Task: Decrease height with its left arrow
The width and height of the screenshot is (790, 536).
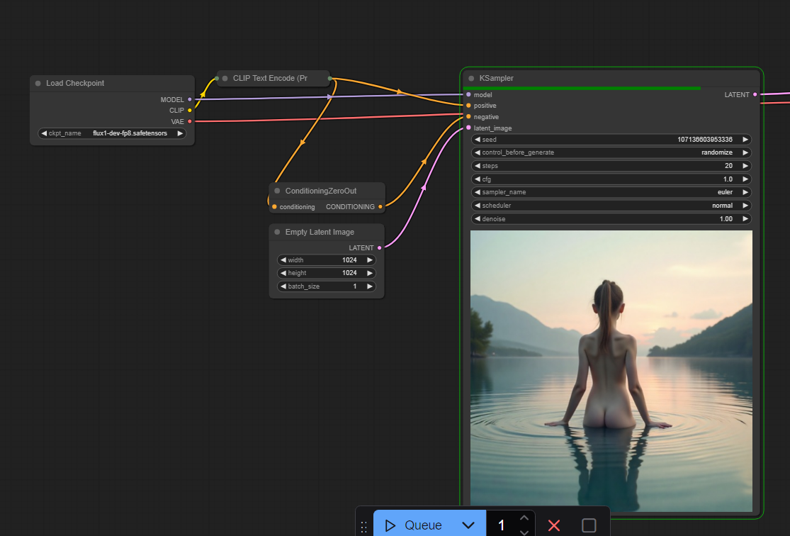Action: tap(283, 273)
